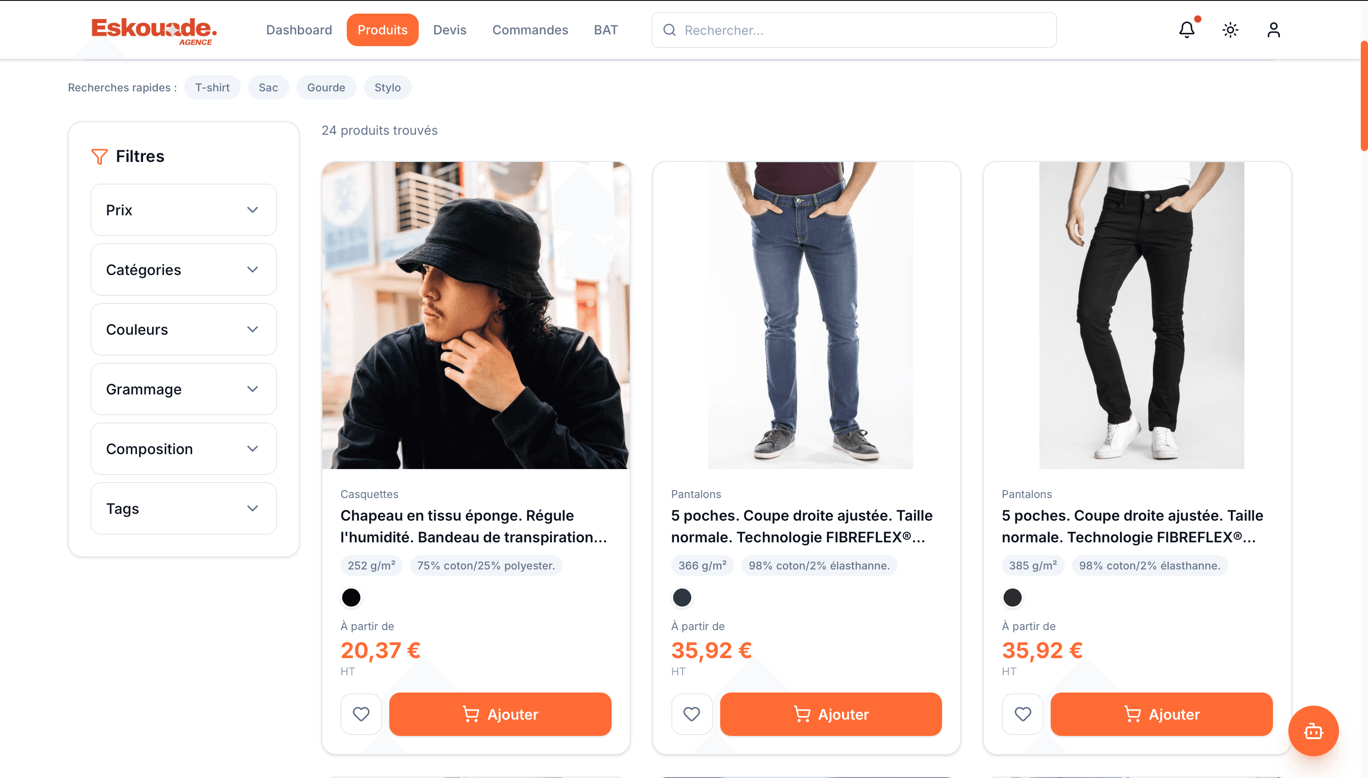Screen dimensions: 1368x778
Task: Open the floating cart button bottom right
Action: [1314, 731]
